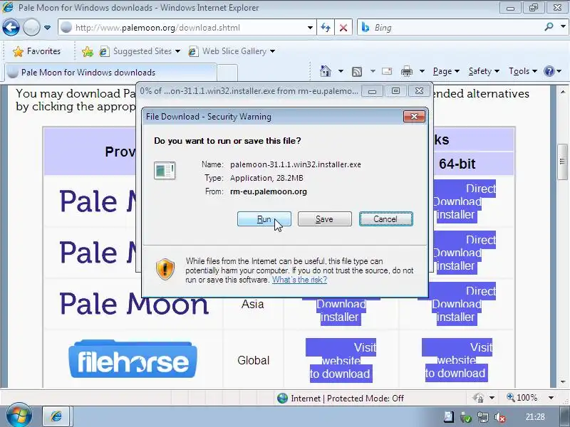This screenshot has width=570, height=427.
Task: Cancel the file download
Action: pos(385,219)
